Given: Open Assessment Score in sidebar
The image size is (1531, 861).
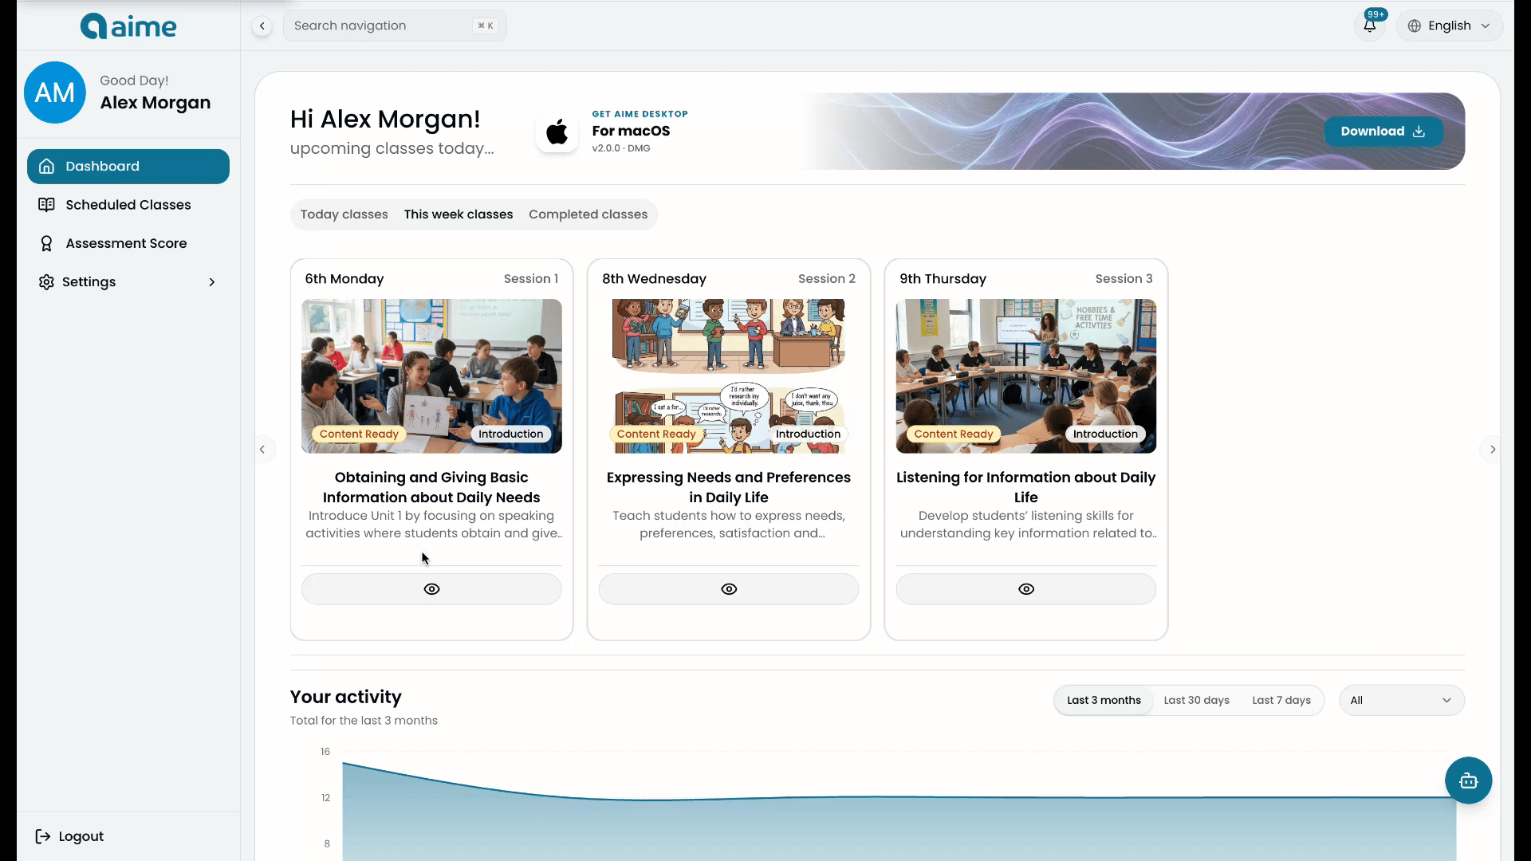Looking at the screenshot, I should 128,243.
